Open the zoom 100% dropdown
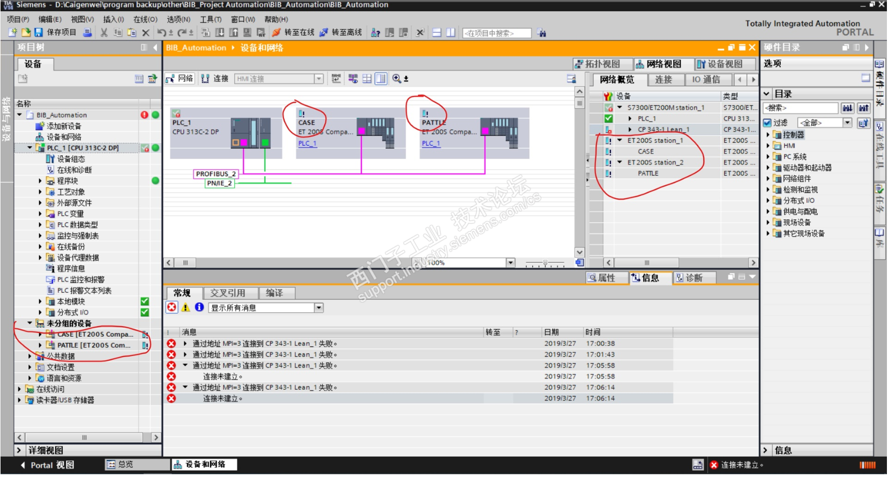The height and width of the screenshot is (477, 888). click(511, 263)
